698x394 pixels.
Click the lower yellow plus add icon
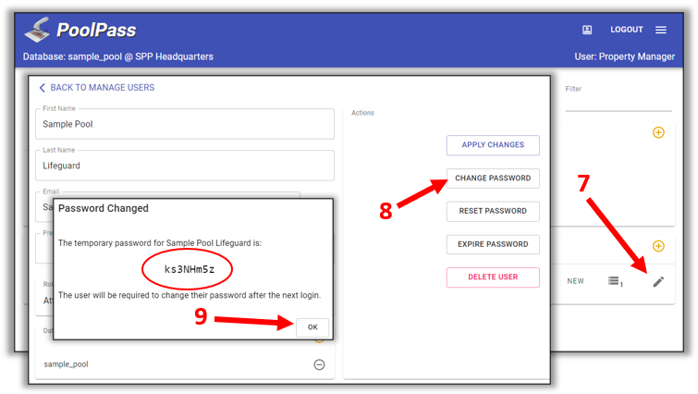[x=658, y=246]
